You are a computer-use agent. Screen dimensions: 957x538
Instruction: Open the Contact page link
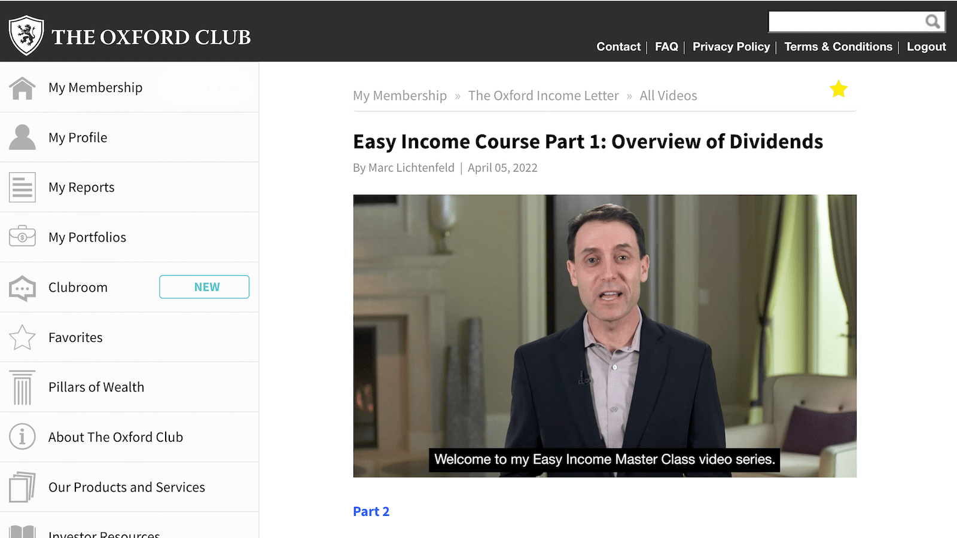[x=618, y=47]
